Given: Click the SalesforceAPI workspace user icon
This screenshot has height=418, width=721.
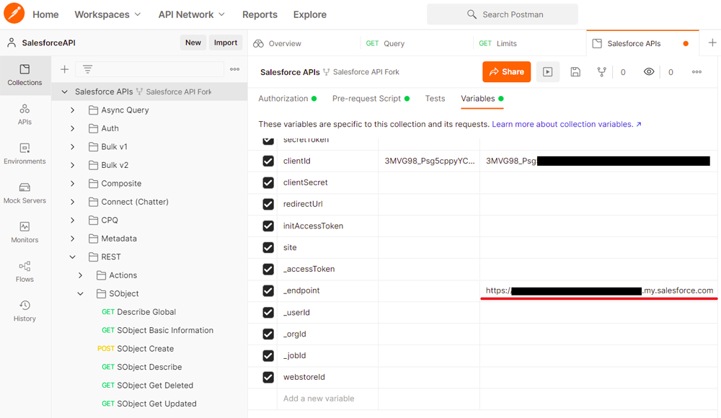Looking at the screenshot, I should [x=12, y=43].
